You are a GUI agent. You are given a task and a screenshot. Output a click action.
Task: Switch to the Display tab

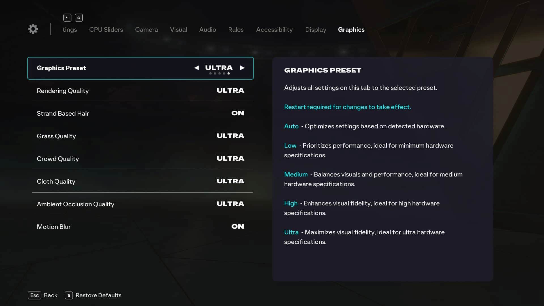315,29
